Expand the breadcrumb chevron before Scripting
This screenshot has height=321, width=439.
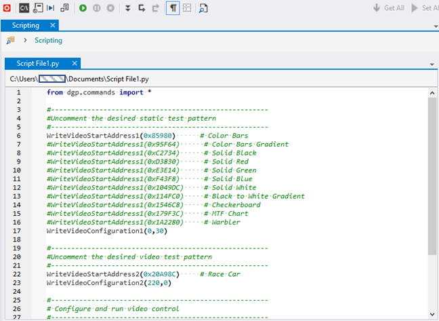click(x=24, y=41)
